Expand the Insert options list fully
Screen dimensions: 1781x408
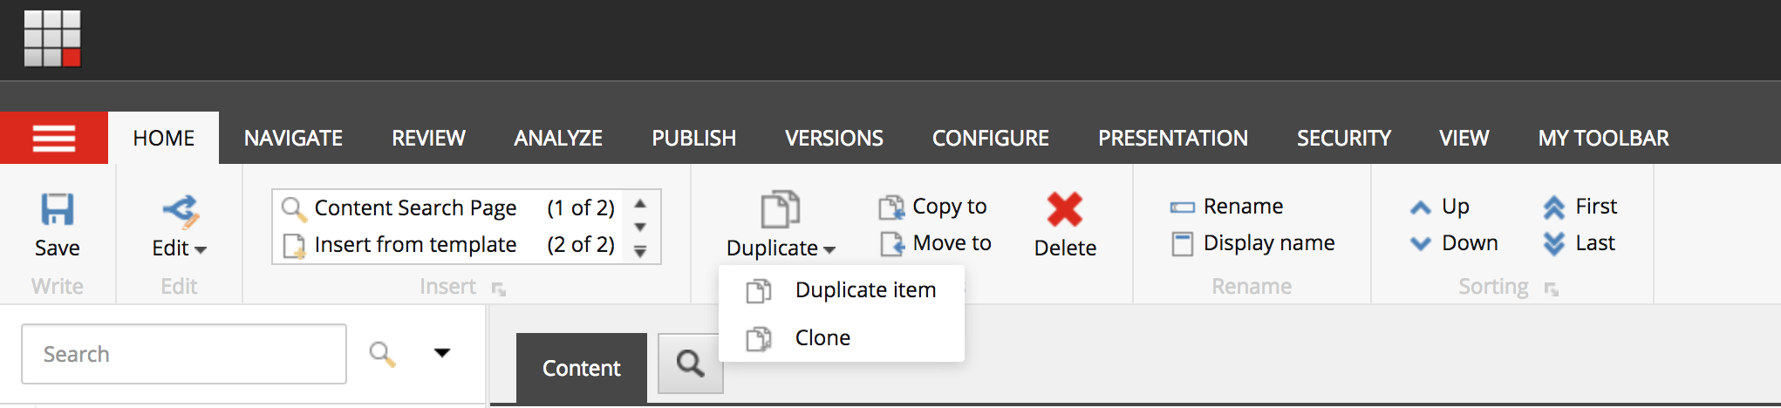(x=640, y=252)
